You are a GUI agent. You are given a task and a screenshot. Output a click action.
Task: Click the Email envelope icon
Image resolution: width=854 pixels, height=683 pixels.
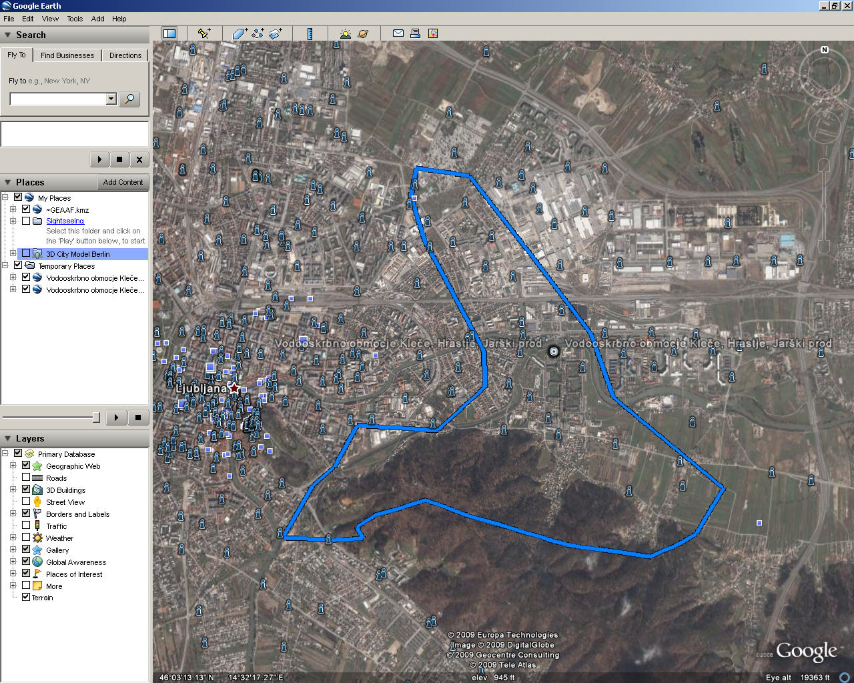398,33
